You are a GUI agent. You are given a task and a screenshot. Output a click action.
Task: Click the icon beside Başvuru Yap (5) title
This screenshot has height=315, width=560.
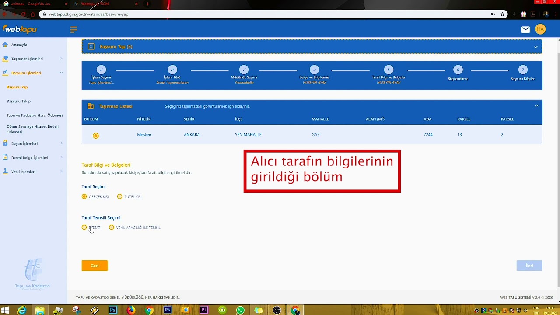click(x=91, y=46)
